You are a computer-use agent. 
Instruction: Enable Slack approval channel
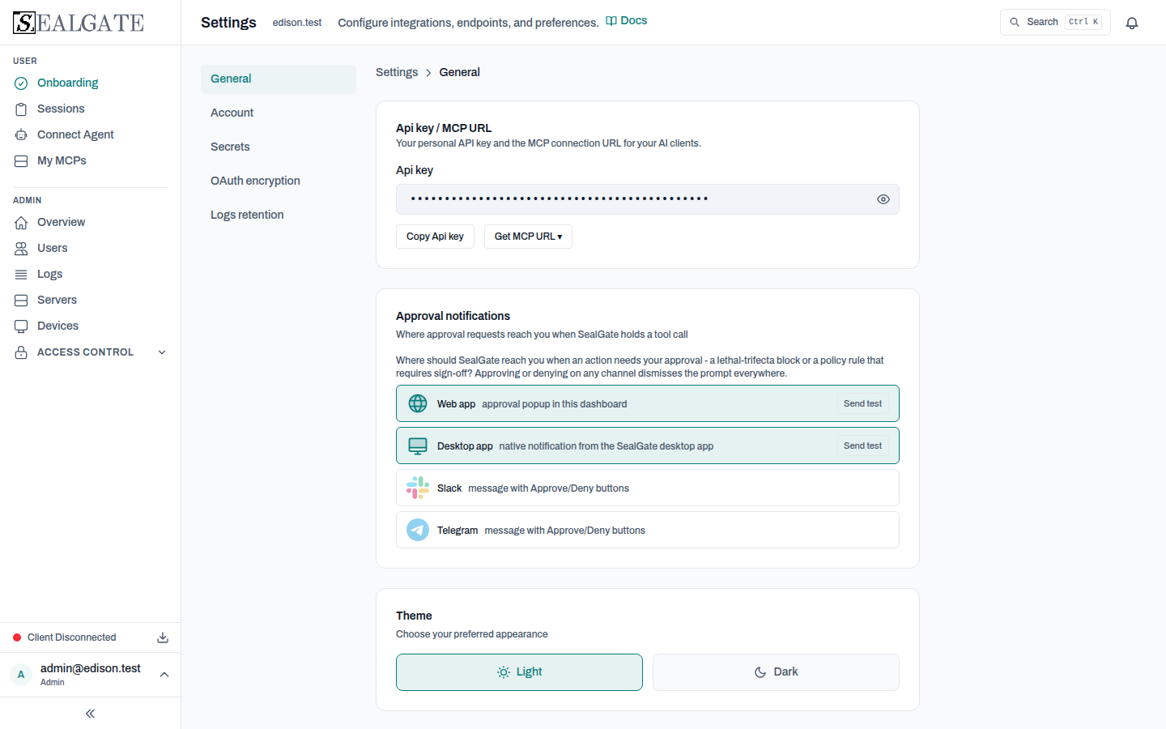coord(648,488)
